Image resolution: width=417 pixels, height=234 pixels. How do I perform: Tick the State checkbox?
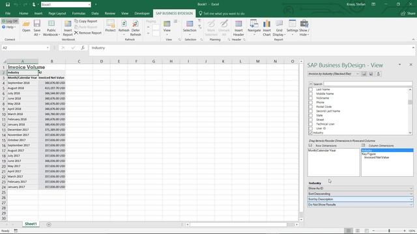point(311,116)
